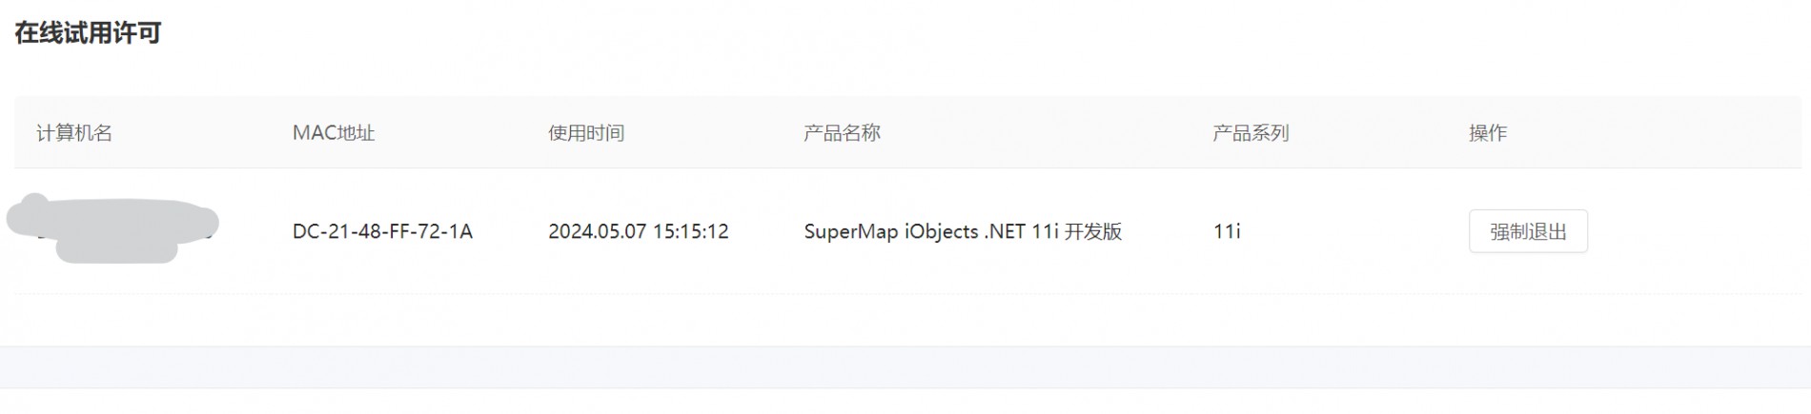This screenshot has width=1811, height=414.
Task: Click the 11i product series cell
Action: (x=1227, y=231)
